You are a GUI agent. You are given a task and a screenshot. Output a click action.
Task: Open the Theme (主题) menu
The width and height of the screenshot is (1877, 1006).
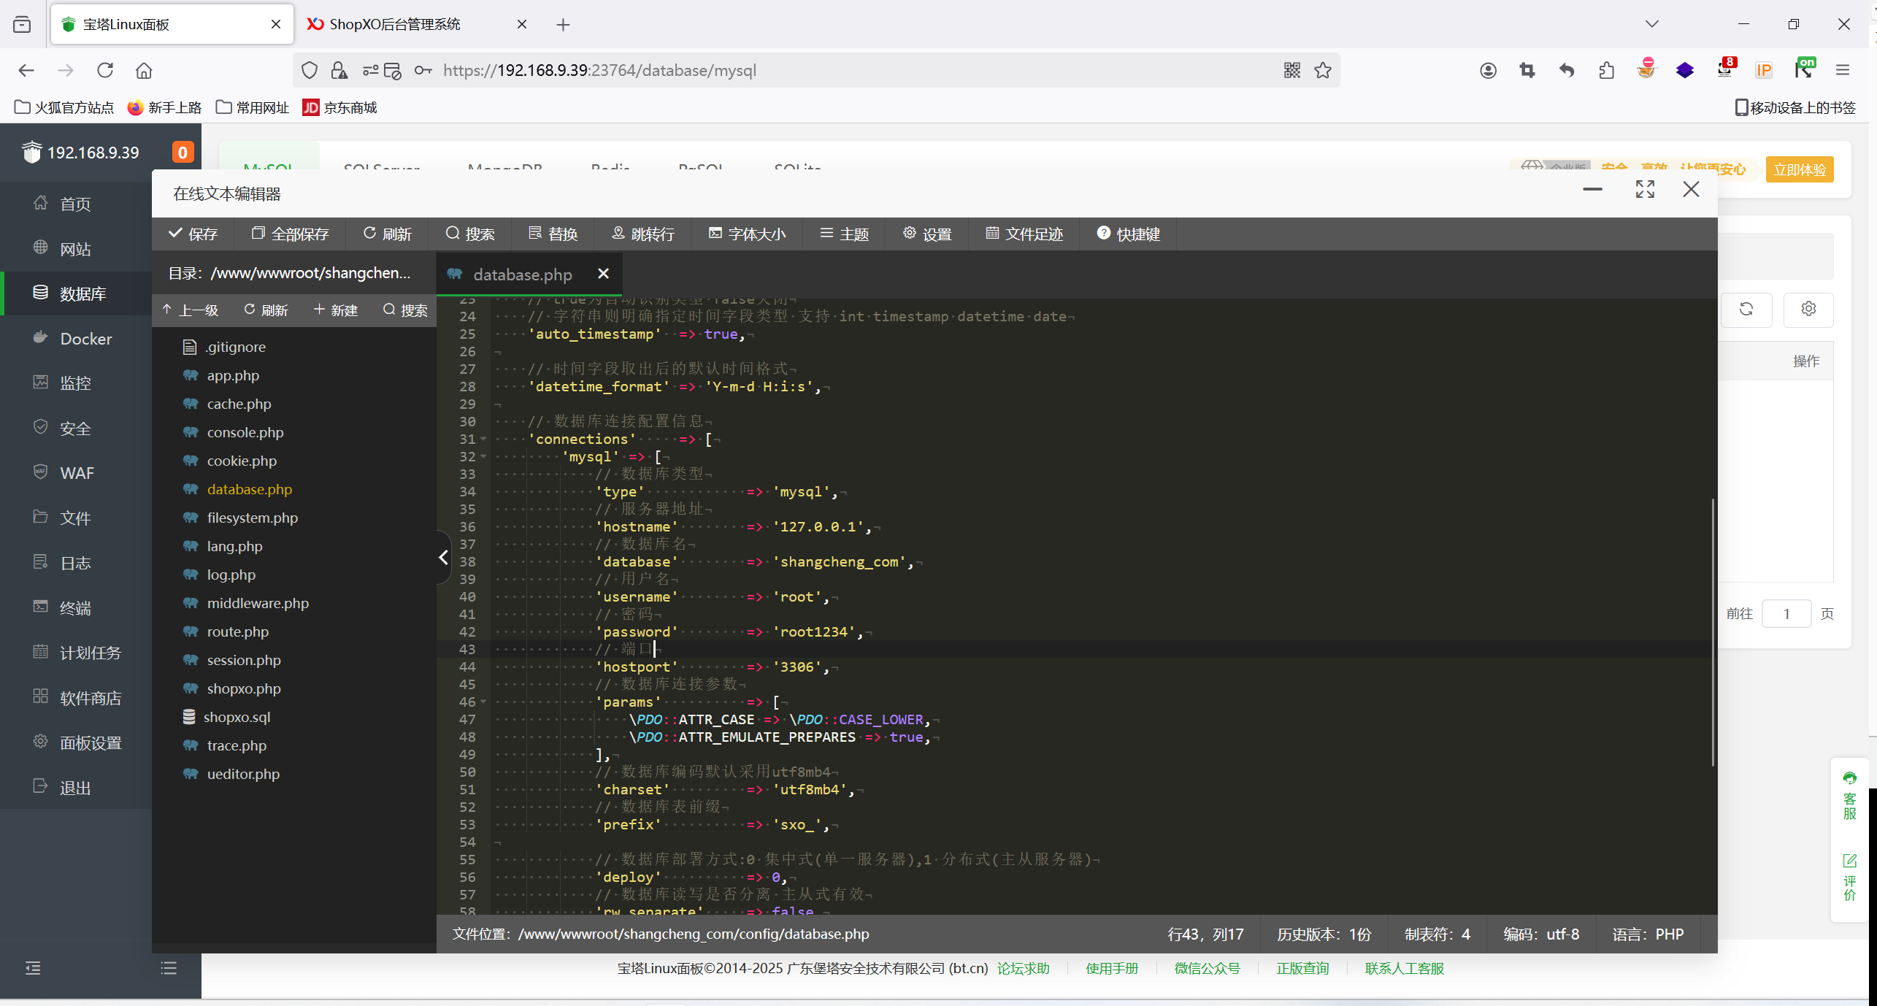[843, 234]
